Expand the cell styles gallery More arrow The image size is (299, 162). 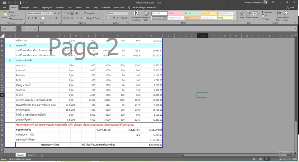coord(235,19)
